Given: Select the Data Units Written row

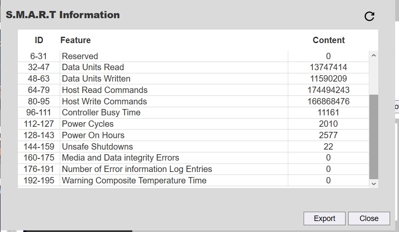Looking at the screenshot, I should click(x=193, y=79).
